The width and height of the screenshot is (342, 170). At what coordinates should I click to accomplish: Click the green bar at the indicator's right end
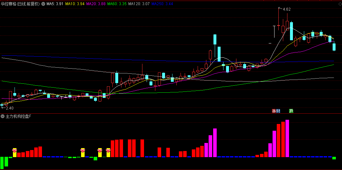(334, 158)
